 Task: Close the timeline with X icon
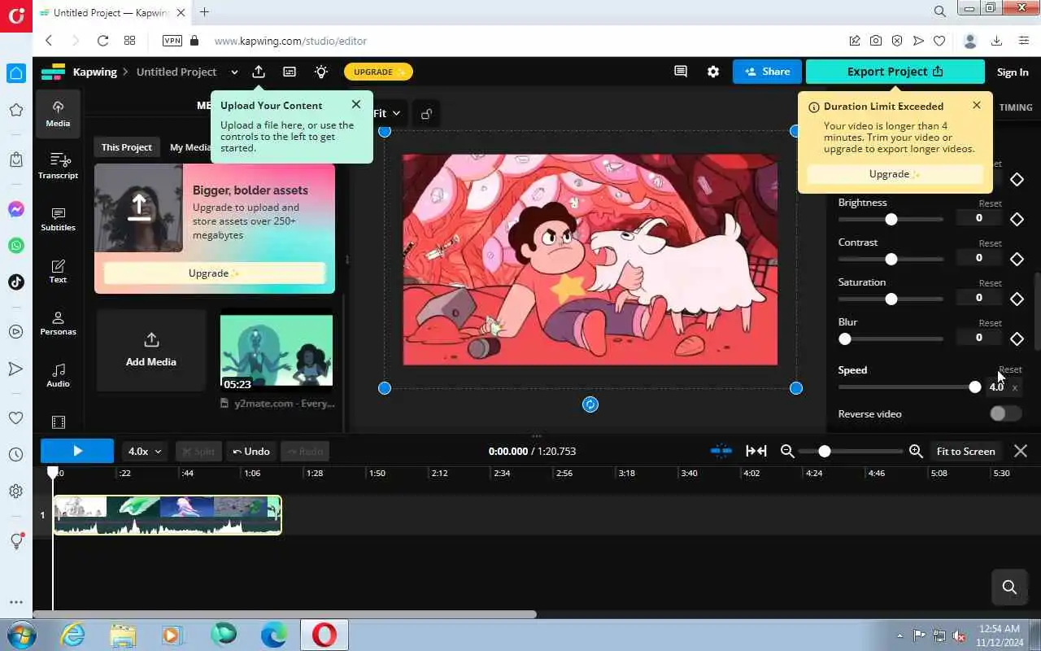click(x=1021, y=451)
